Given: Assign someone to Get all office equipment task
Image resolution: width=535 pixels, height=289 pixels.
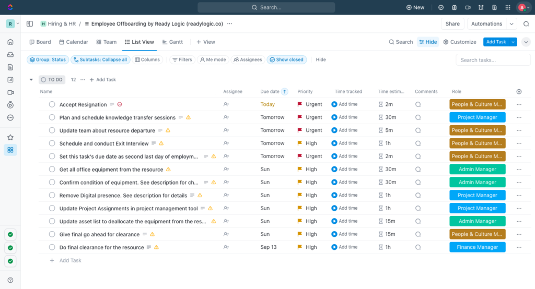Looking at the screenshot, I should point(226,170).
